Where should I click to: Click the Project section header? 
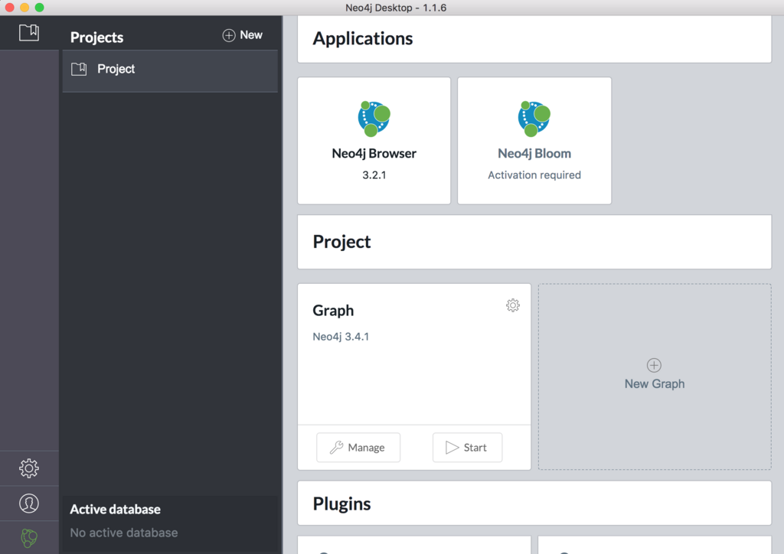point(534,242)
